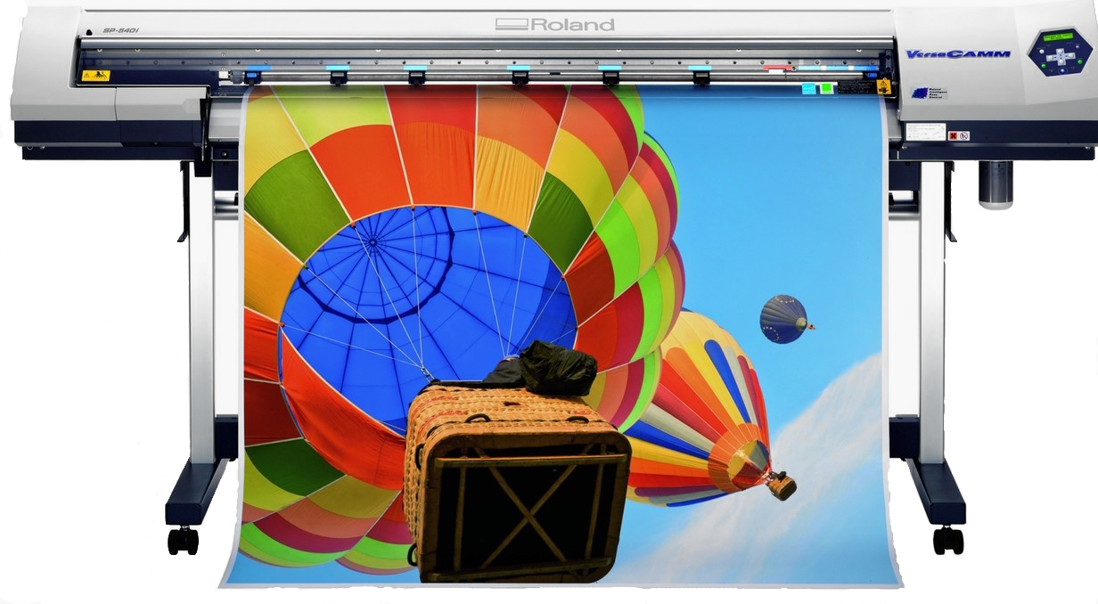Tap the down arrow key on control panel
The image size is (1098, 604).
1061,61
